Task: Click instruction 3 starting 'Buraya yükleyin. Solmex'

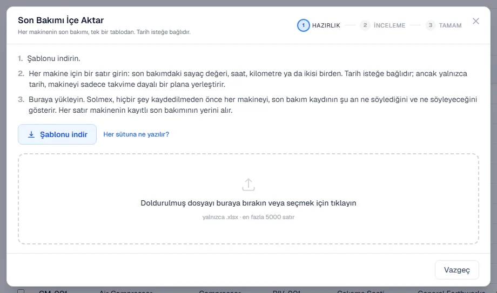Action: [x=253, y=105]
